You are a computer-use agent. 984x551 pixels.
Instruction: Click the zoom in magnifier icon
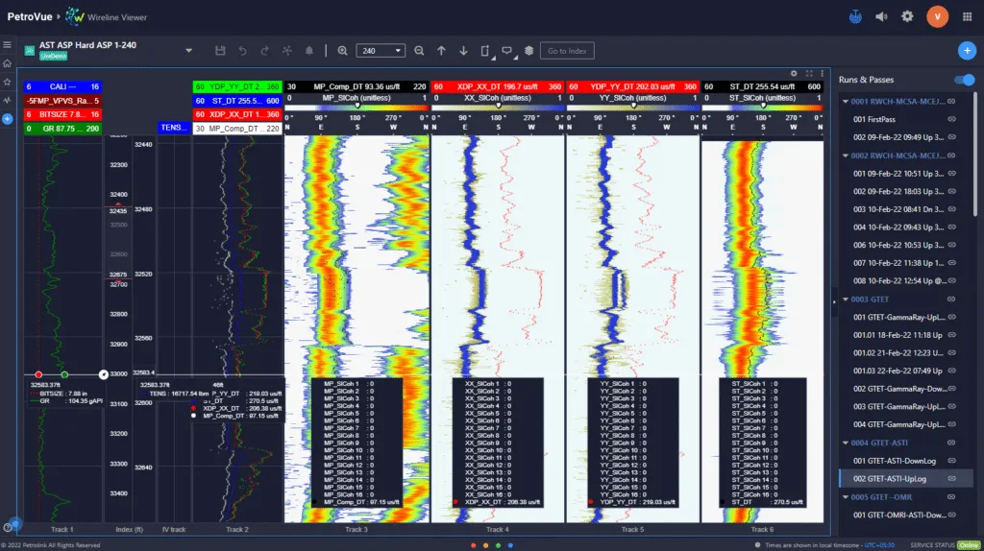[342, 51]
